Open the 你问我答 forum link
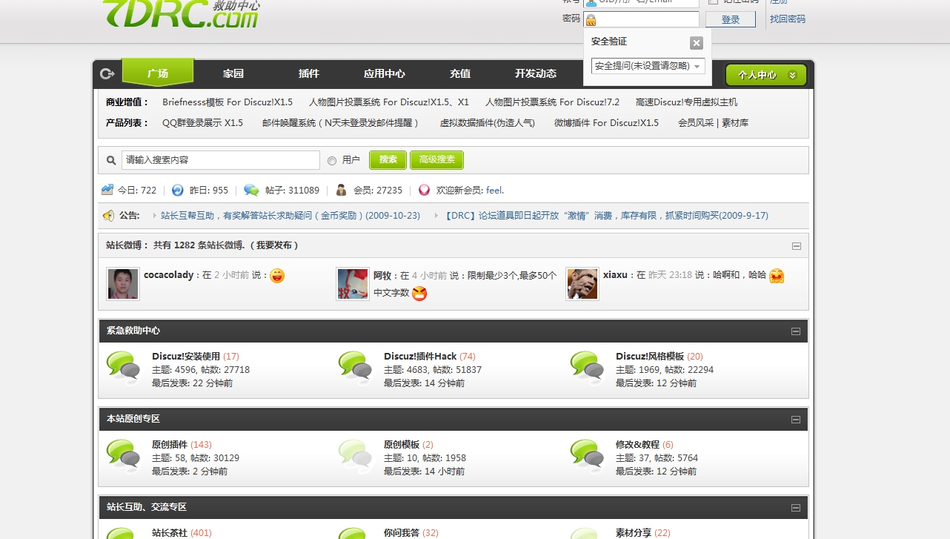 (402, 533)
